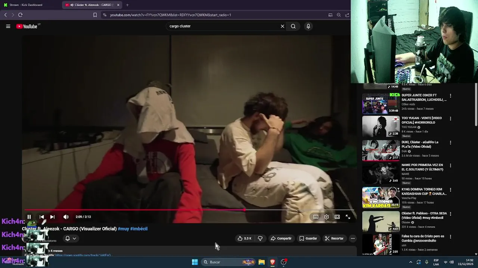478x268 pixels.
Task: Toggle the notification bell for channel
Action: point(68,238)
